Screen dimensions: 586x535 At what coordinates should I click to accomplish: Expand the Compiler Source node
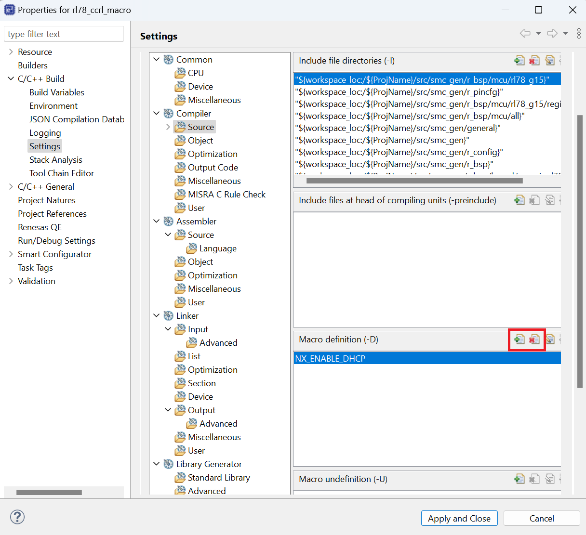tap(168, 127)
